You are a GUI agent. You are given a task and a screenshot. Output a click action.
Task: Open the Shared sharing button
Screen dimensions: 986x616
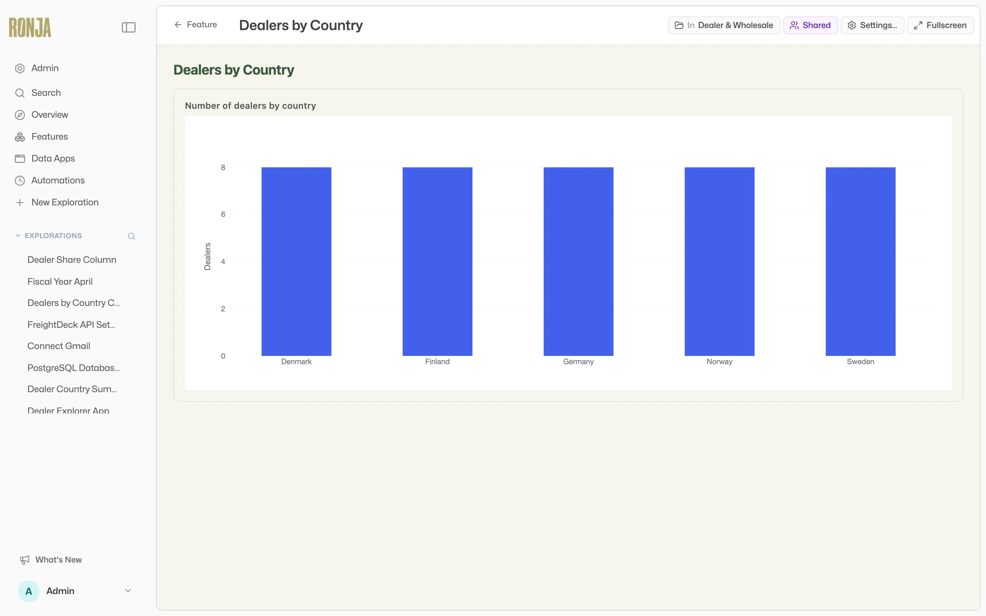[x=810, y=25]
